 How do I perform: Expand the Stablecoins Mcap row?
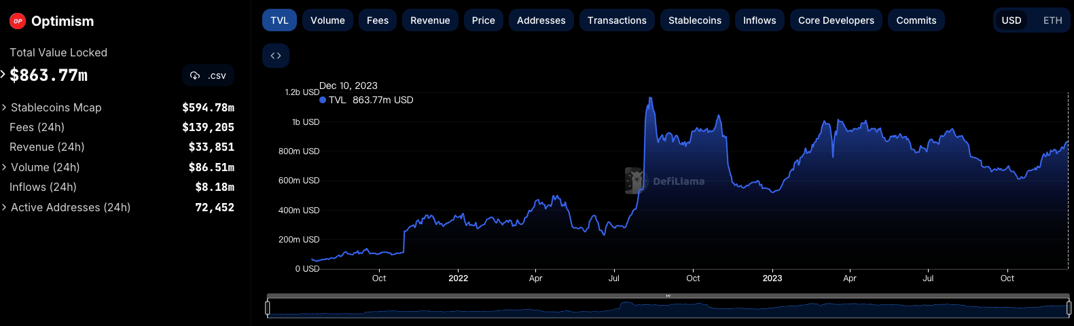5,107
